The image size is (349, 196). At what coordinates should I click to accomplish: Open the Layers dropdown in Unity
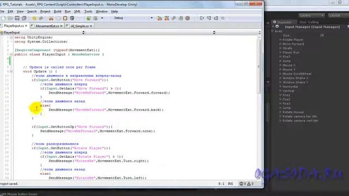pos(311,16)
